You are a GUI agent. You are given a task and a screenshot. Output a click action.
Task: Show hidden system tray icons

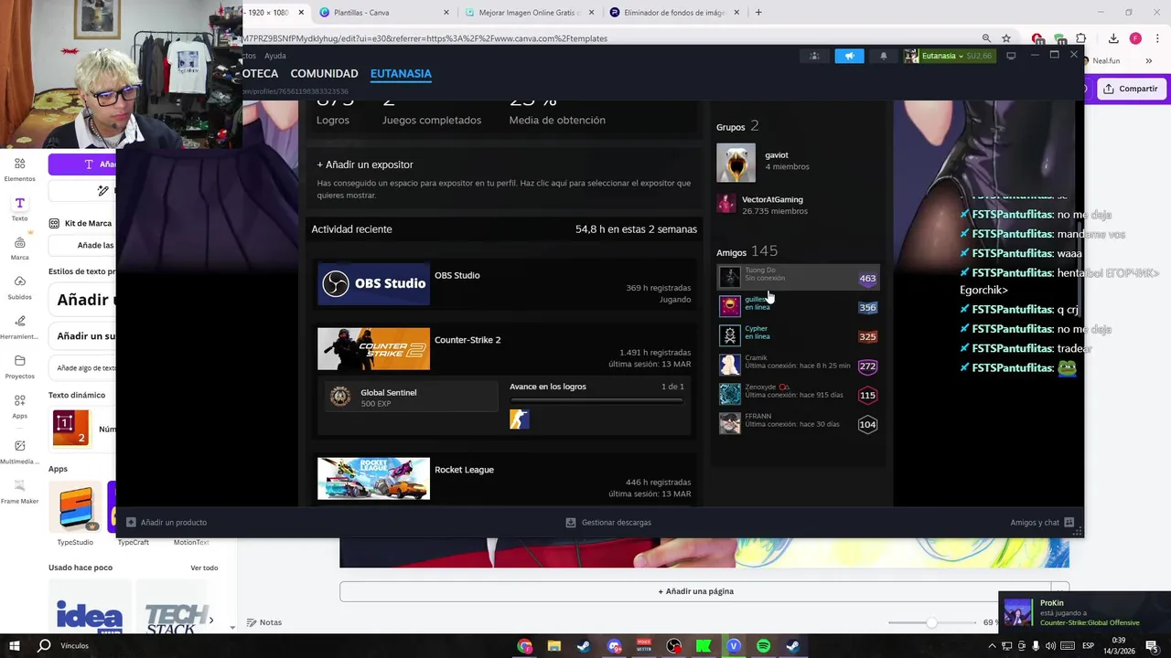(x=992, y=646)
